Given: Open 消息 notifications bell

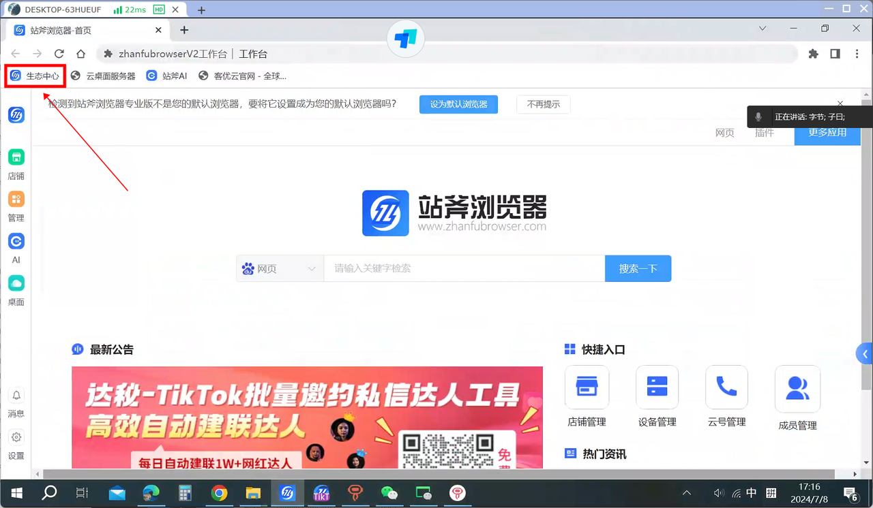Looking at the screenshot, I should pos(16,396).
